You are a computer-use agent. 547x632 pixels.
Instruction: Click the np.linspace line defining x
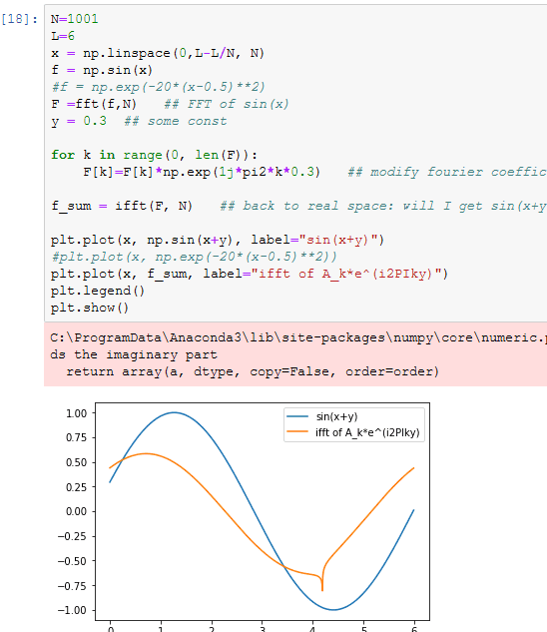pyautogui.click(x=157, y=53)
